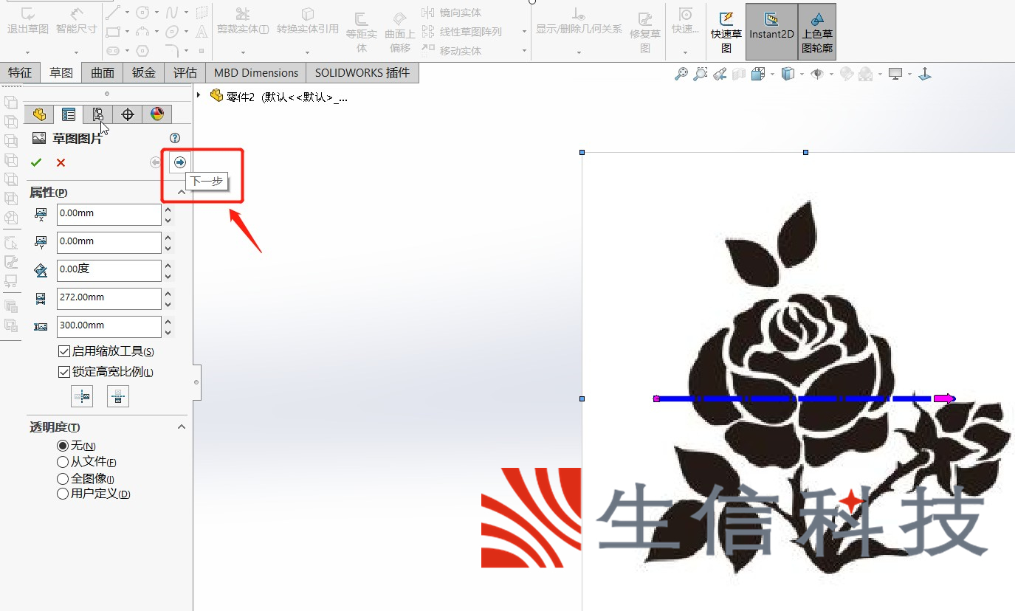
Task: Open the MBD Dimensions tab
Action: click(256, 72)
